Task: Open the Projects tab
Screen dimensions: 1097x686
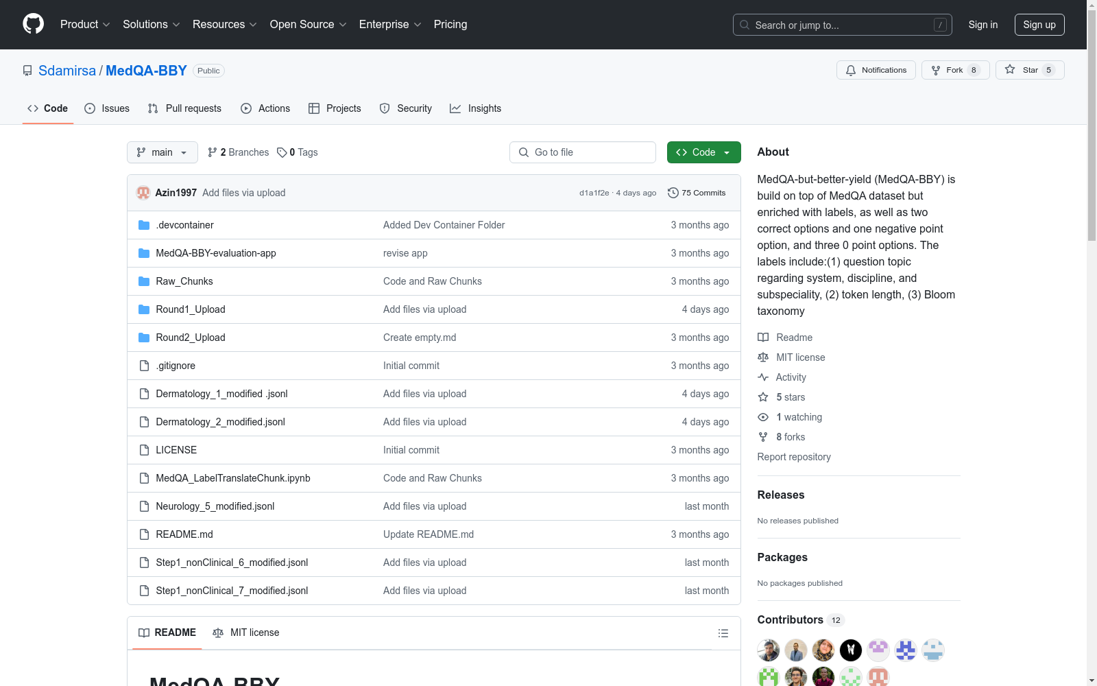Action: (x=335, y=108)
